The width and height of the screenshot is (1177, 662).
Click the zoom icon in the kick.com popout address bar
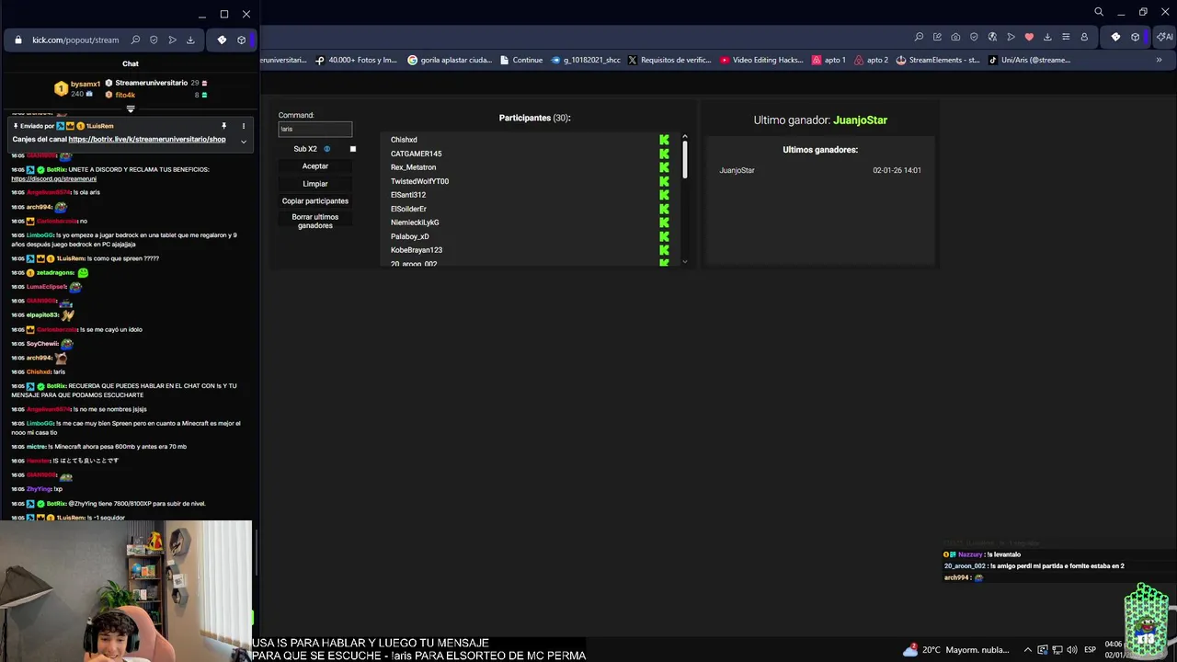point(135,40)
